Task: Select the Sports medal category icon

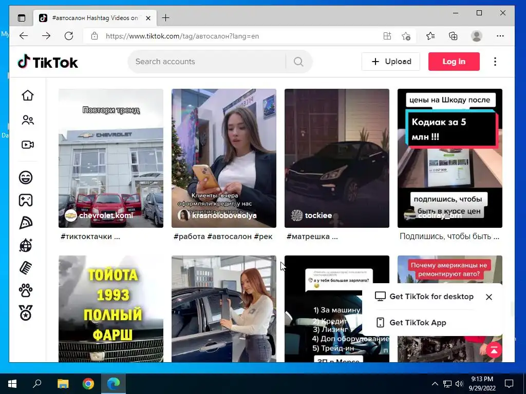Action: 26,313
